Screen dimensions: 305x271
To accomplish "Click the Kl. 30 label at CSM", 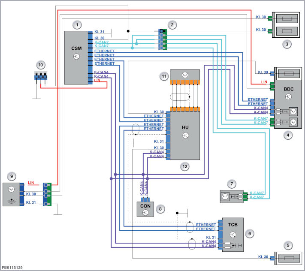I will click(x=100, y=38).
